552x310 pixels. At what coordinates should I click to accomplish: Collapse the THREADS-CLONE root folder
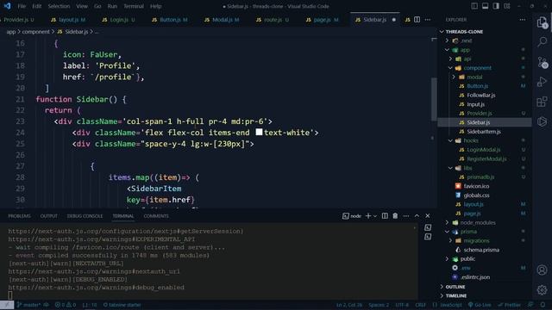pos(442,32)
